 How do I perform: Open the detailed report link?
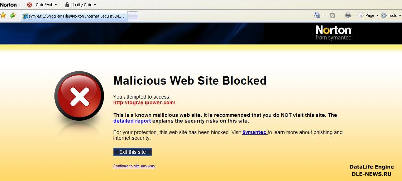tap(132, 121)
